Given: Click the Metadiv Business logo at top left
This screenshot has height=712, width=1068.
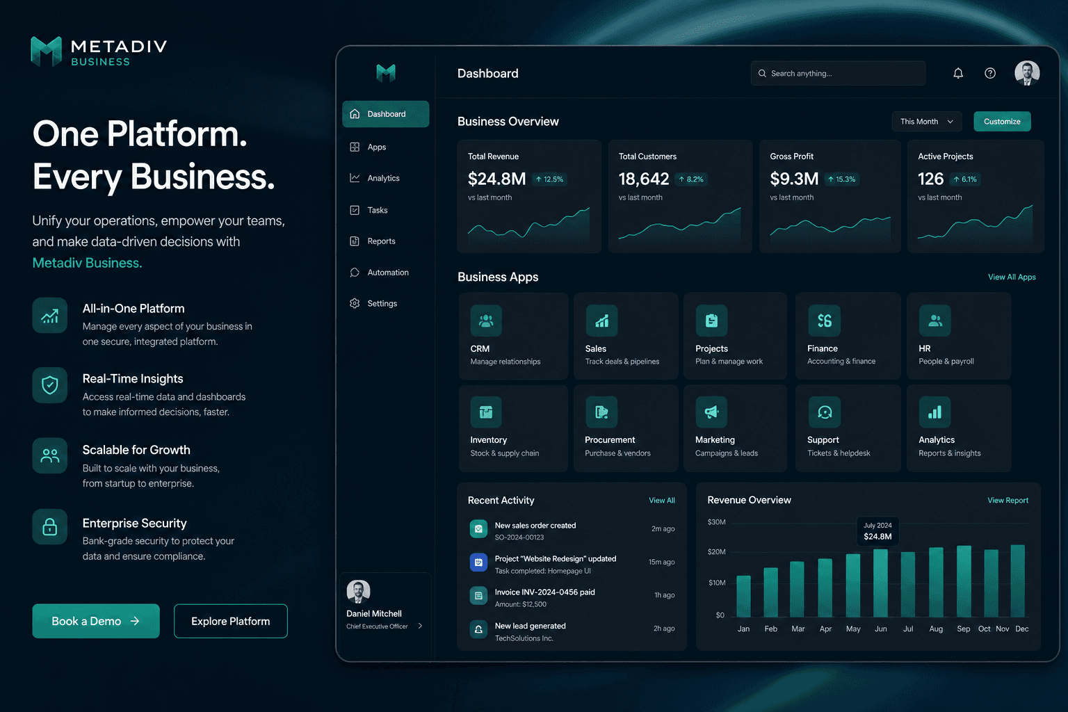Looking at the screenshot, I should [99, 51].
